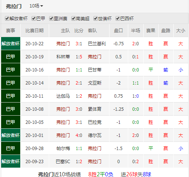This screenshot has height=177, width=189.
Task: Select the date 20-10-05
Action: coord(34,122)
